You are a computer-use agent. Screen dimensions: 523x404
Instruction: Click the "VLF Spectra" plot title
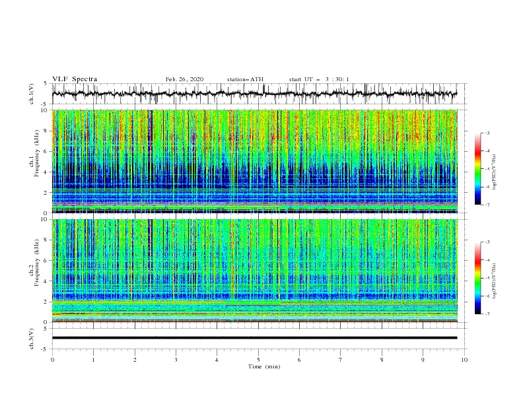(75, 79)
